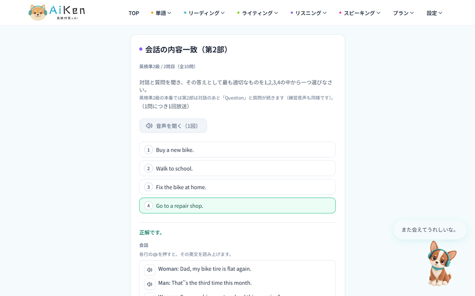The image size is (475, 296).
Task: Open the プラン menu
Action: pyautogui.click(x=403, y=13)
